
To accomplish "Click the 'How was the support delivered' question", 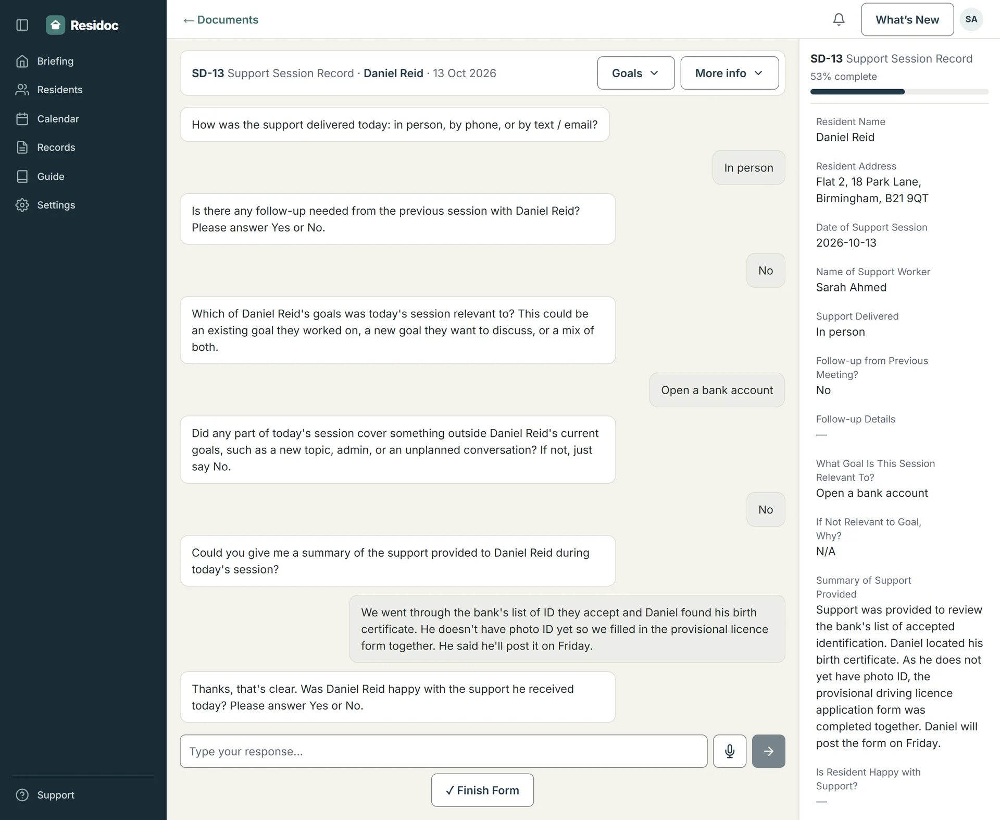I will pos(395,125).
